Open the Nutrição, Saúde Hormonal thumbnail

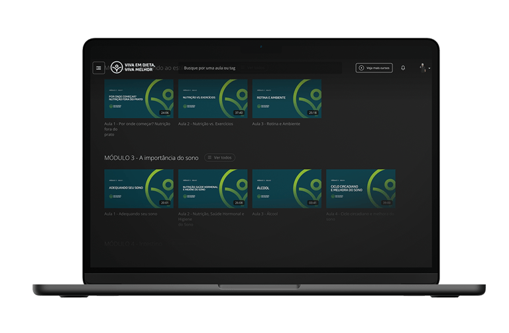pos(213,189)
